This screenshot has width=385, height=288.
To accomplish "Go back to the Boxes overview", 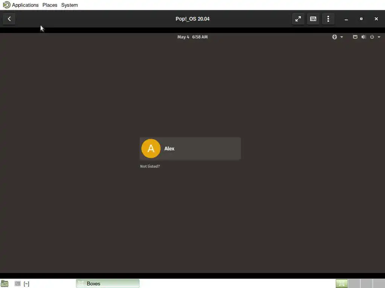I will pyautogui.click(x=9, y=19).
